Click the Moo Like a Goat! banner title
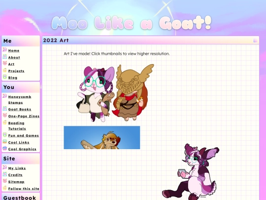This screenshot has width=266, height=200. [x=132, y=23]
